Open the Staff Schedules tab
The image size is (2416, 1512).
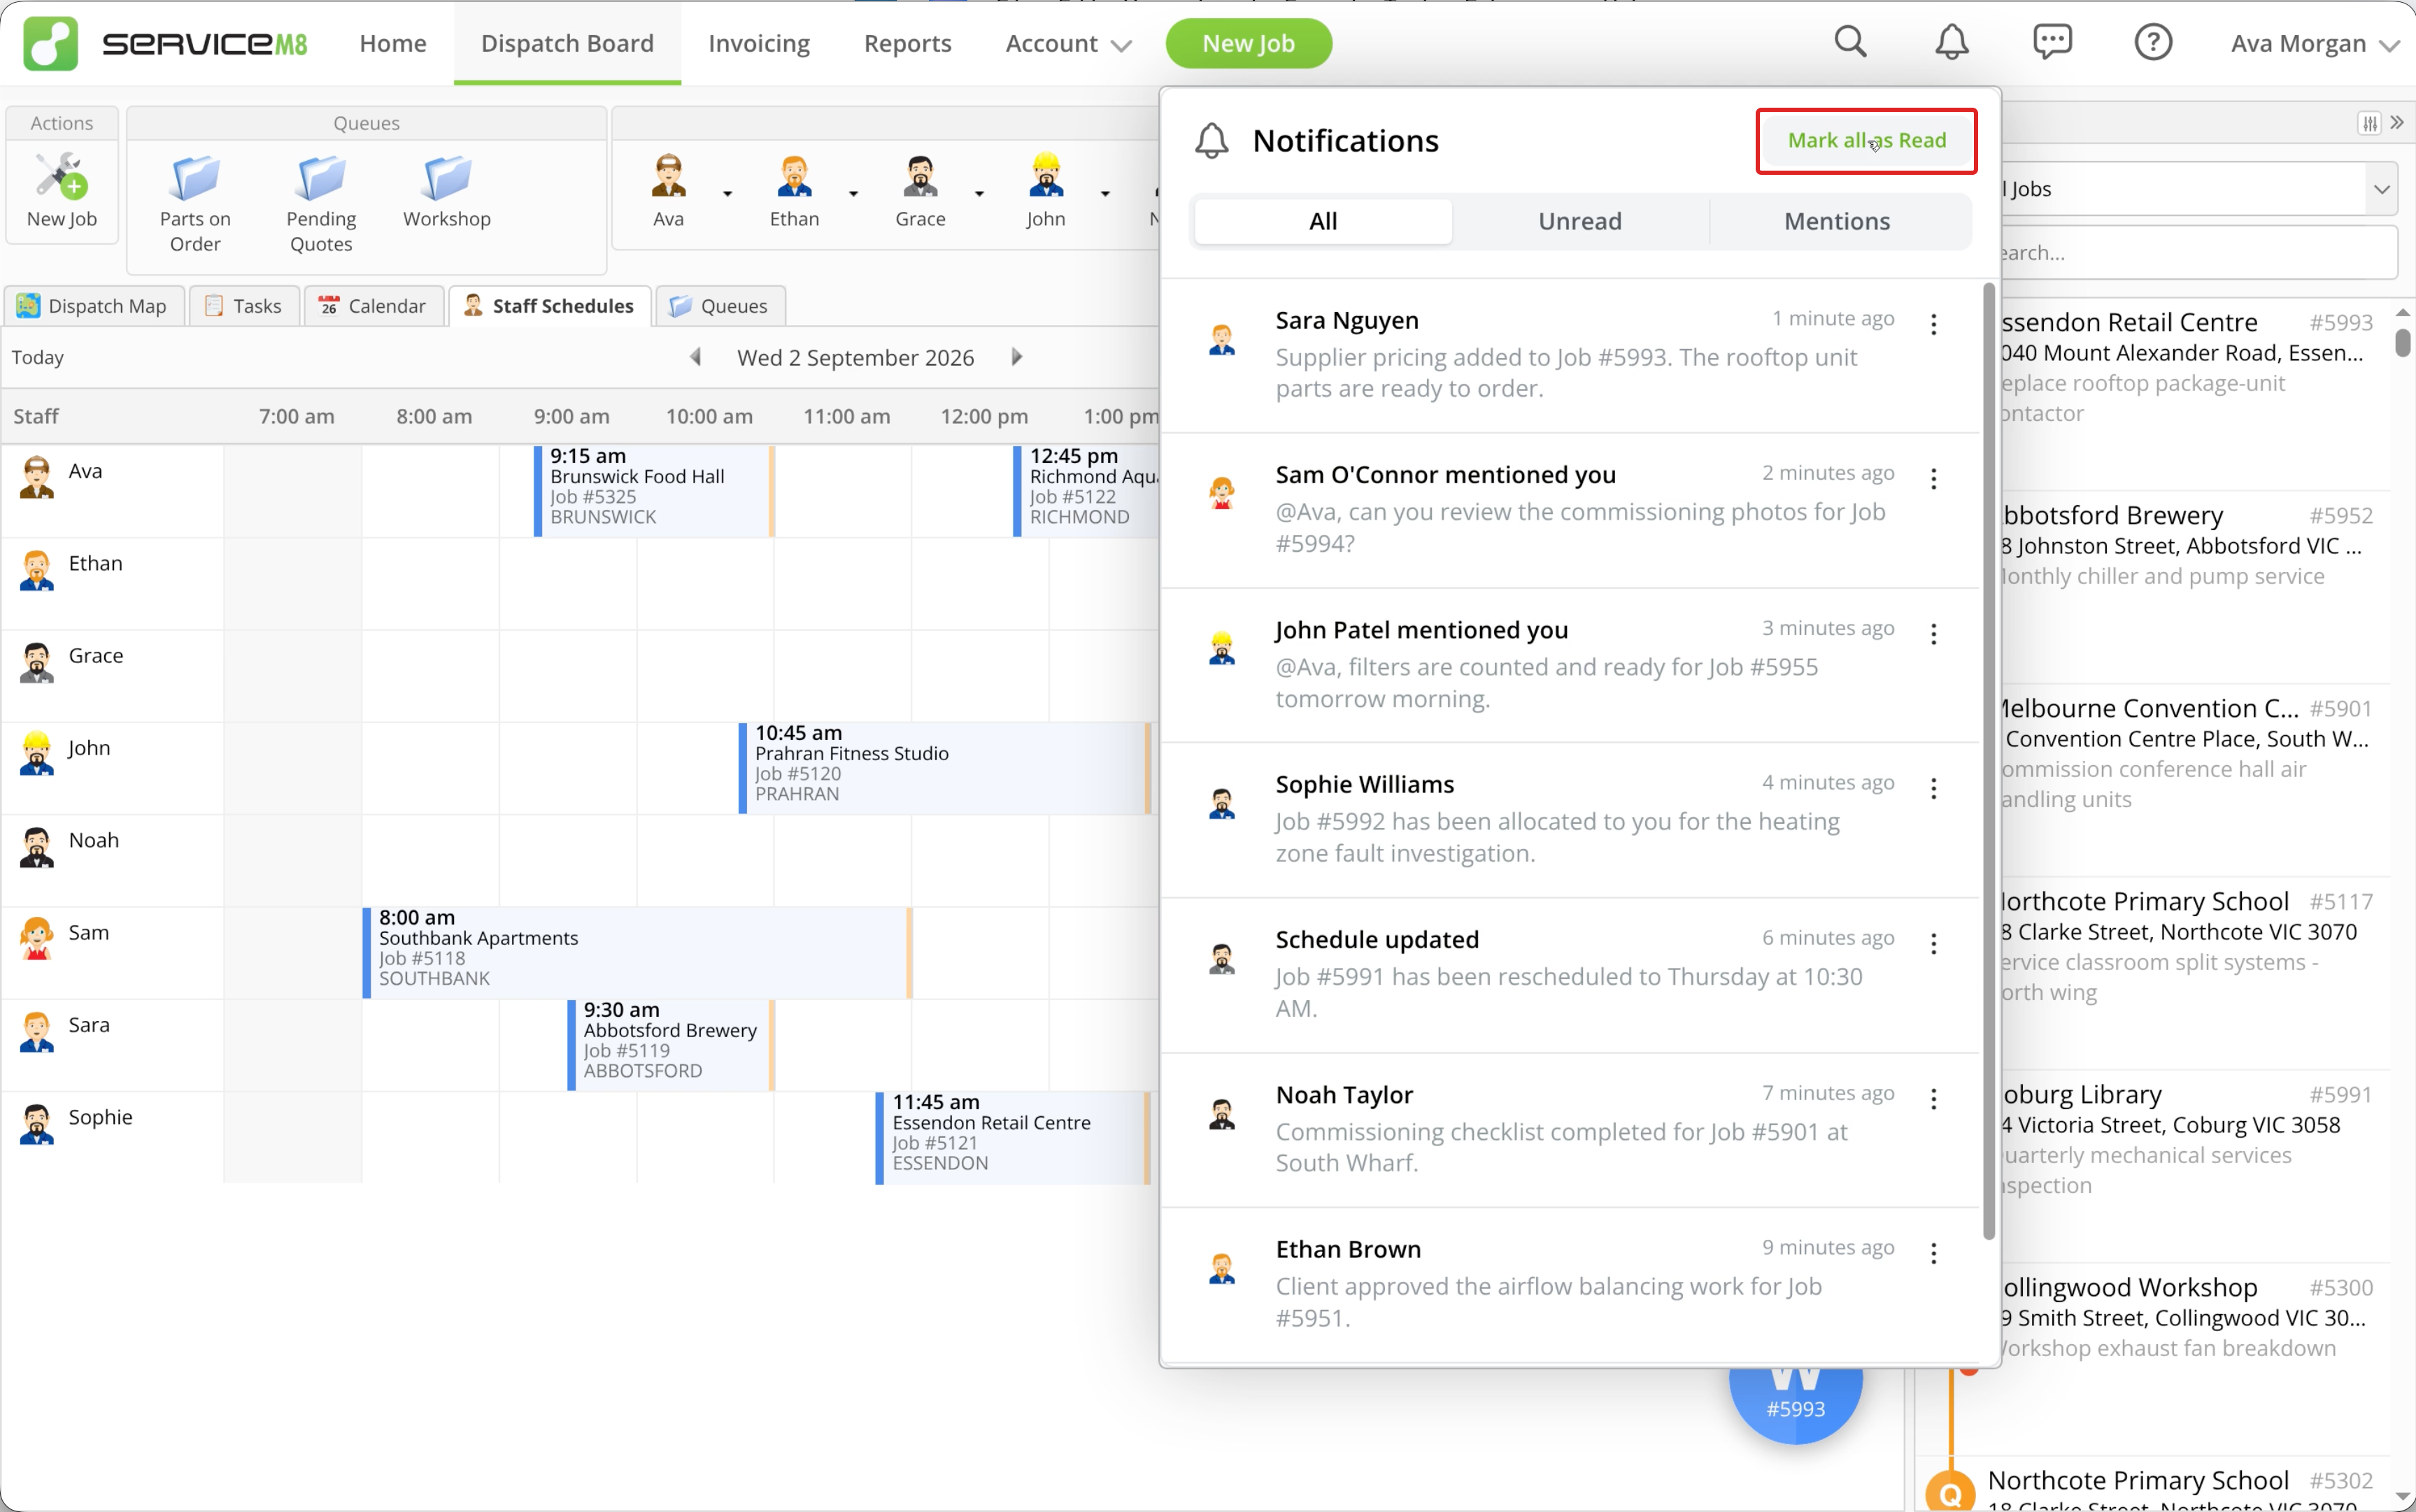point(549,306)
